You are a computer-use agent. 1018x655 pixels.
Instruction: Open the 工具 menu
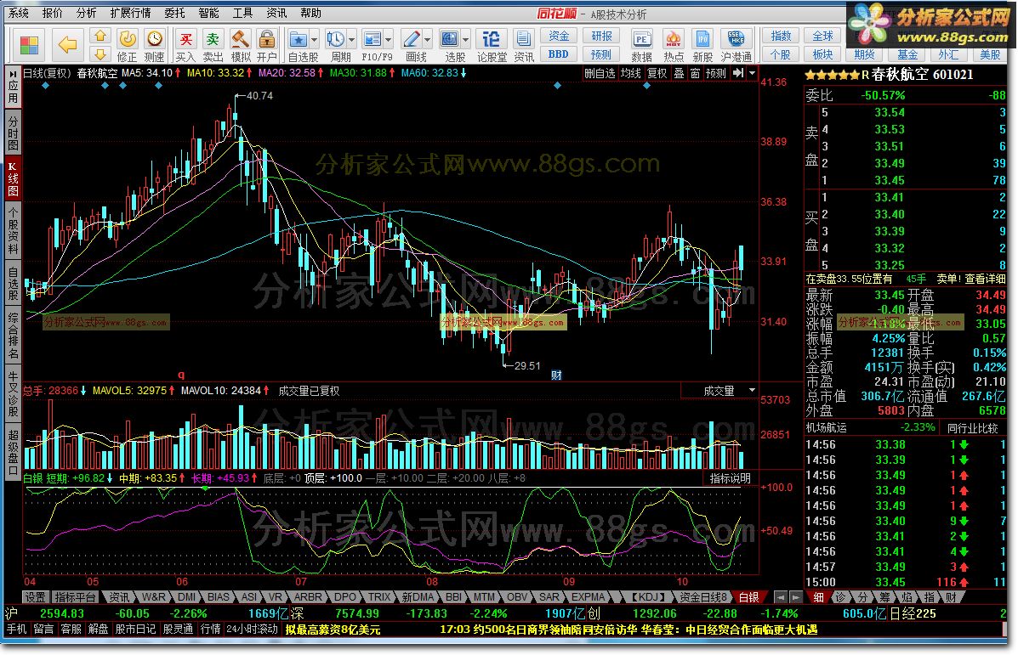242,13
